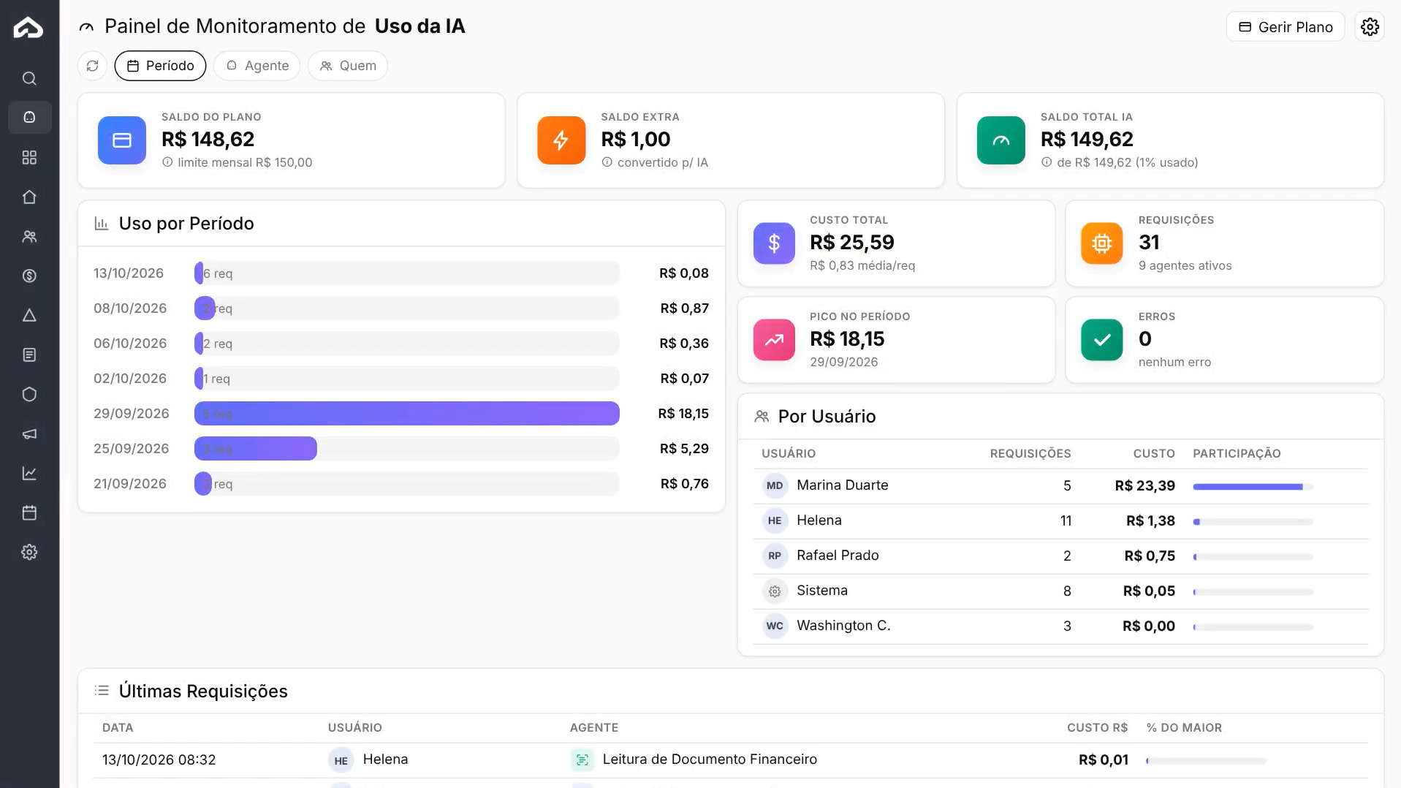Select the Rafael Prado user row

(1060, 556)
